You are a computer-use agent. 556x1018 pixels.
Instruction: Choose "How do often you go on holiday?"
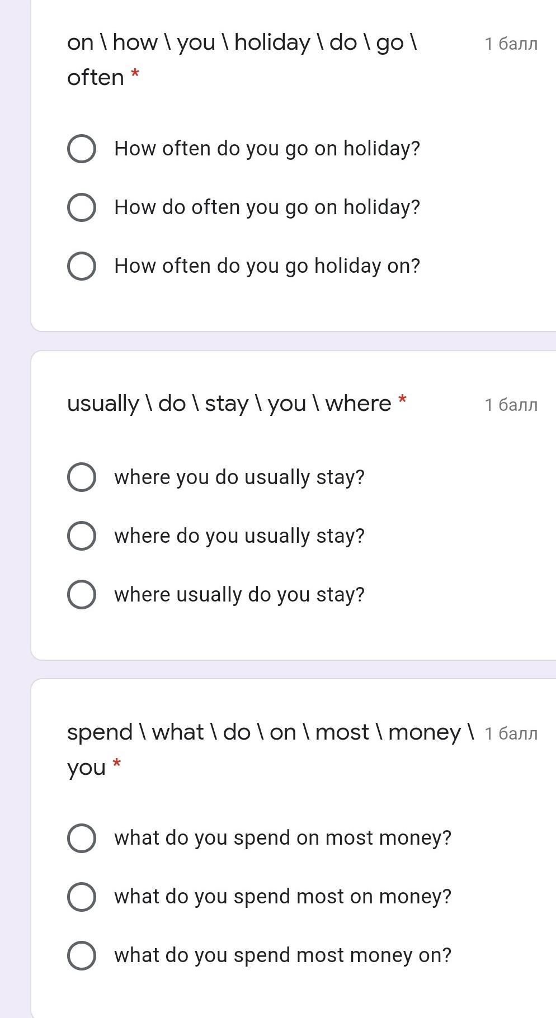82,207
